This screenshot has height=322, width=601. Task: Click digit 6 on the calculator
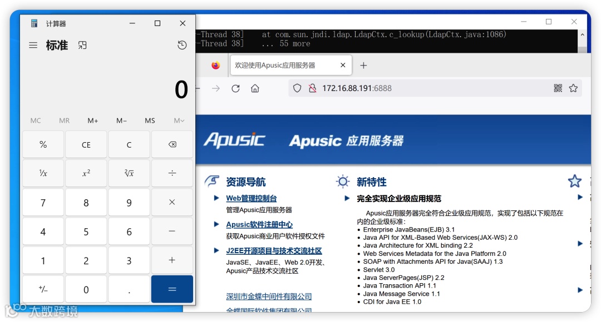[x=129, y=232]
